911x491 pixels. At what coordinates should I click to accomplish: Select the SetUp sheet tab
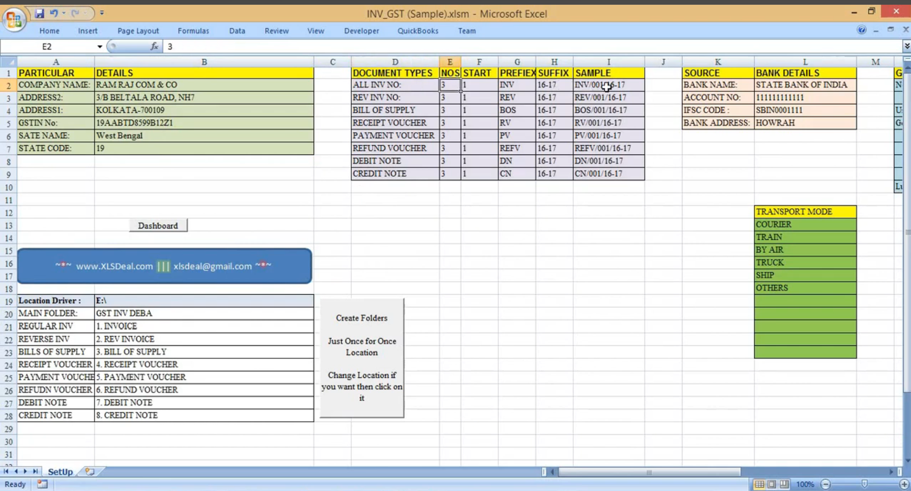[x=60, y=472]
